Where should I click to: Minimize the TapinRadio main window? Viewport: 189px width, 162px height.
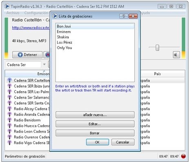162,7
